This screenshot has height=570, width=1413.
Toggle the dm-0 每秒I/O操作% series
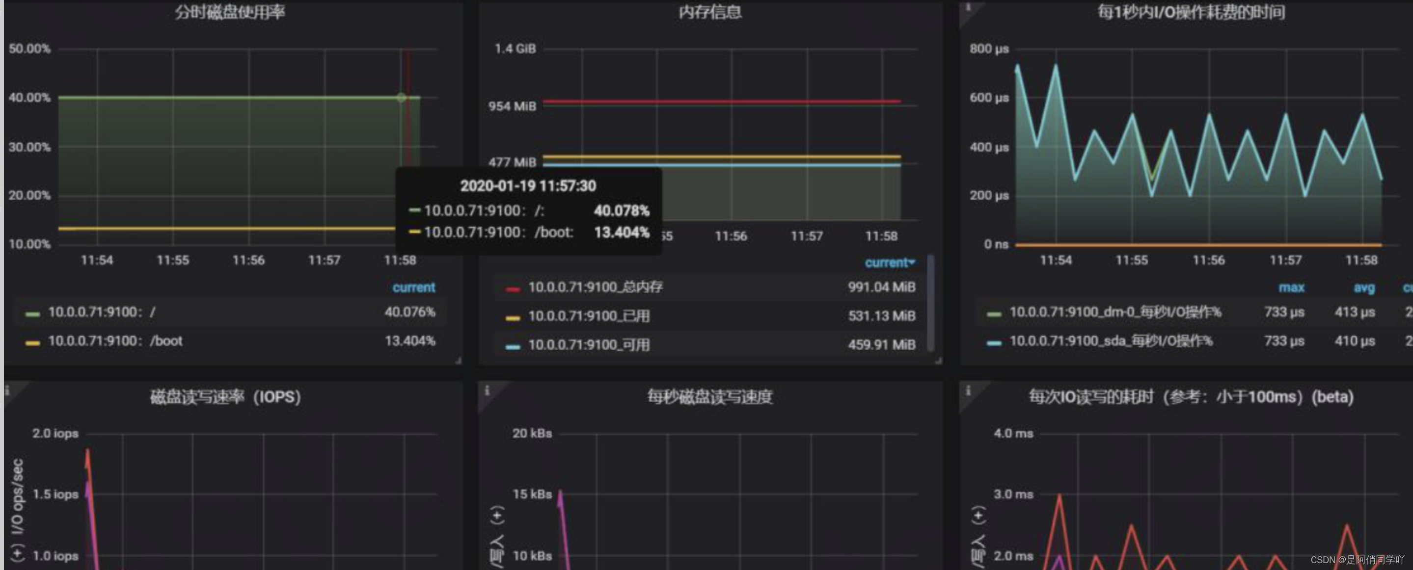tap(1115, 312)
